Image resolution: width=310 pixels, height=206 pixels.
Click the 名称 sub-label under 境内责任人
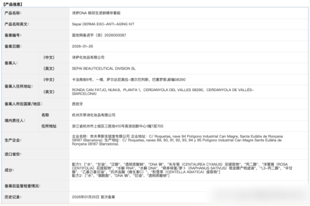point(45,115)
